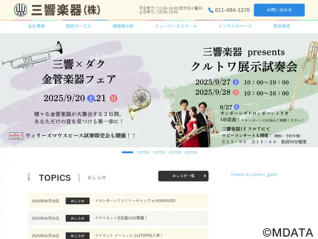318x239 pixels.
Task: Click the phone number 011-684-1276
Action: point(233,10)
